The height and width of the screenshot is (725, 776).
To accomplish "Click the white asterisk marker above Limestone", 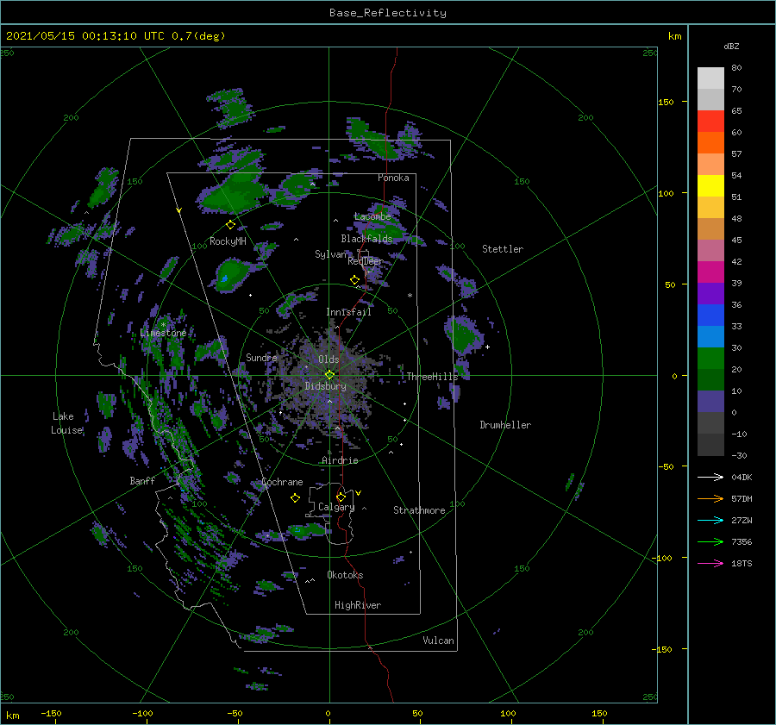I will coord(163,325).
